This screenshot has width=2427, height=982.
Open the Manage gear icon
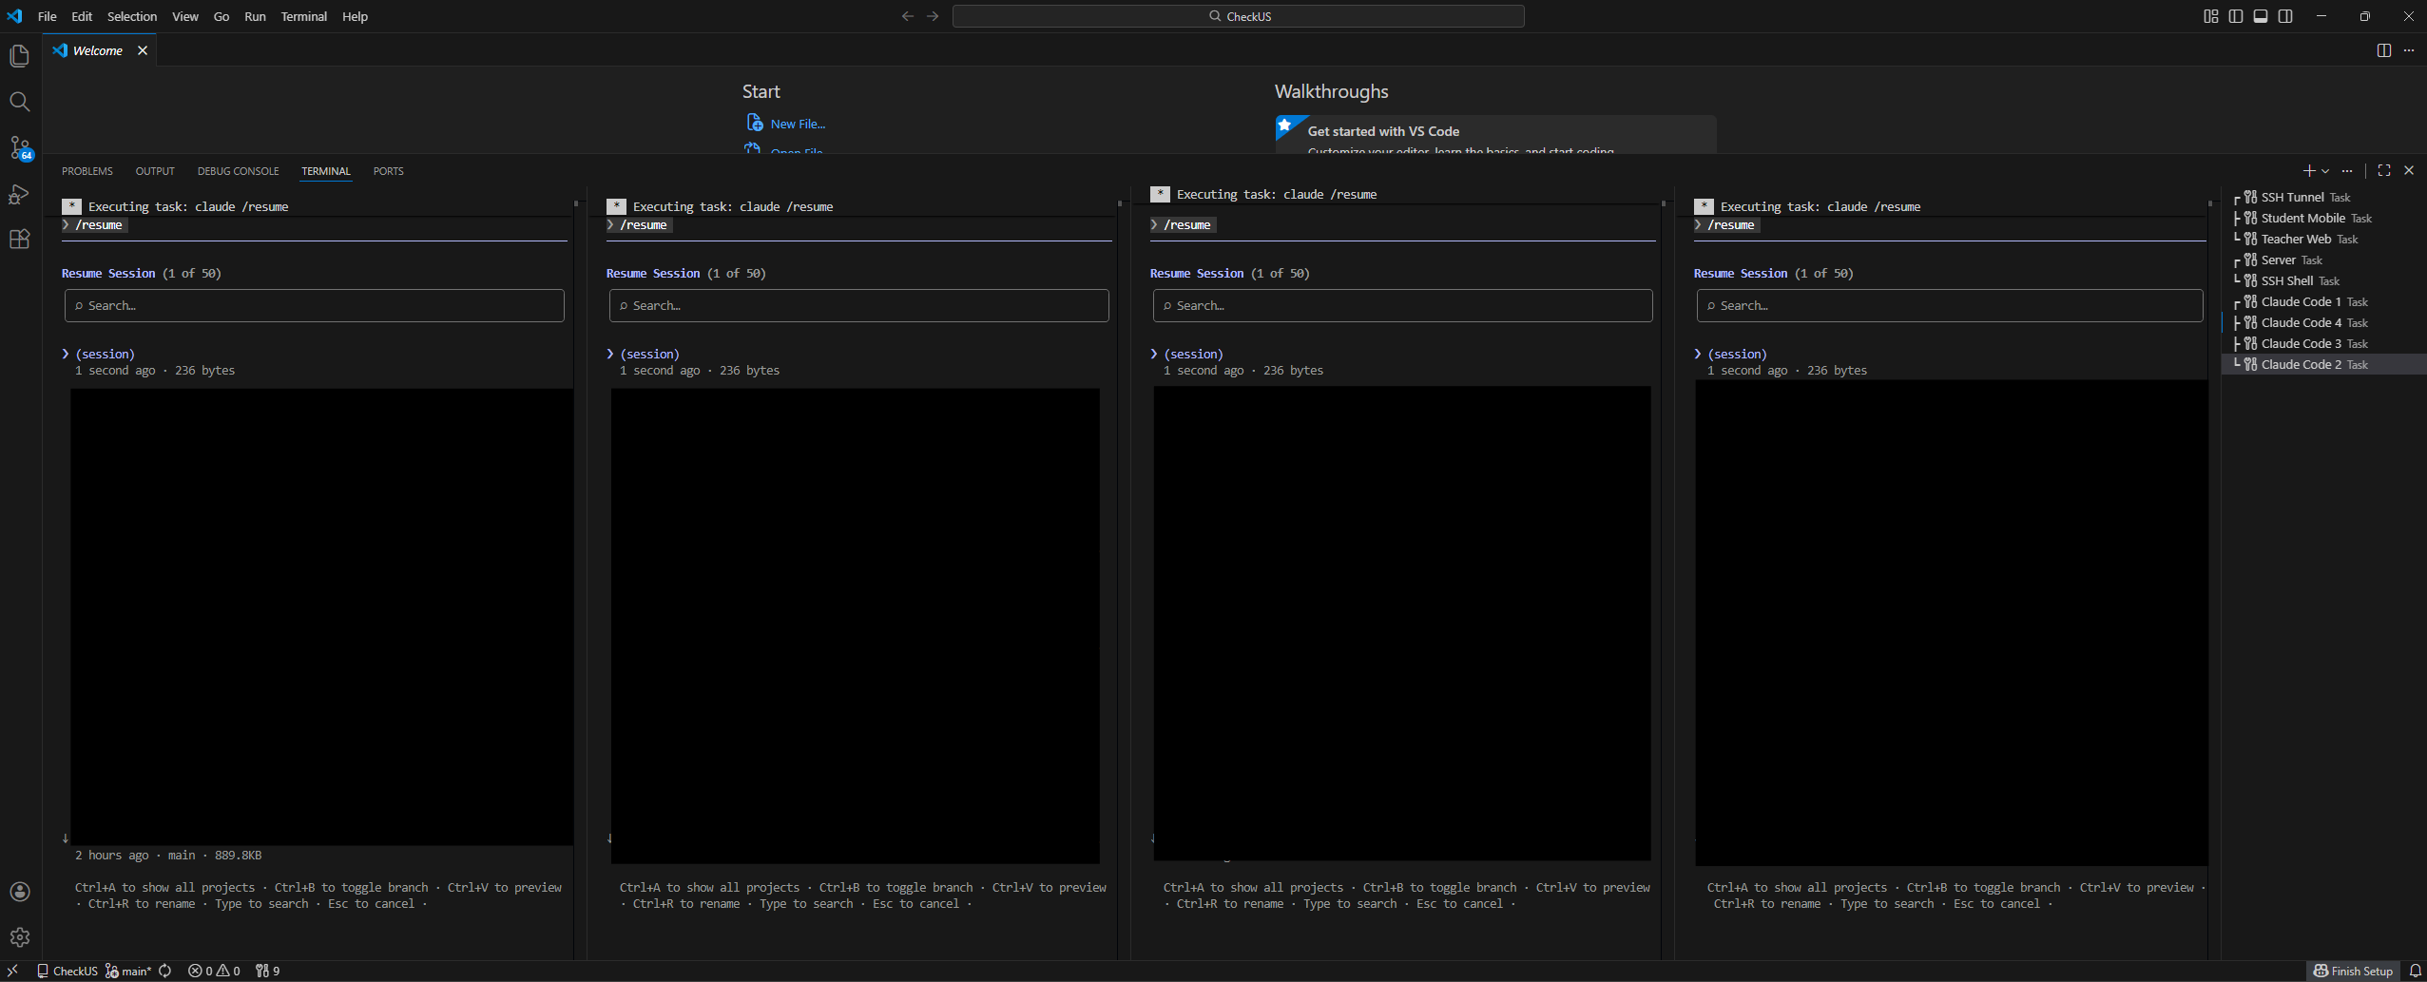tap(19, 937)
